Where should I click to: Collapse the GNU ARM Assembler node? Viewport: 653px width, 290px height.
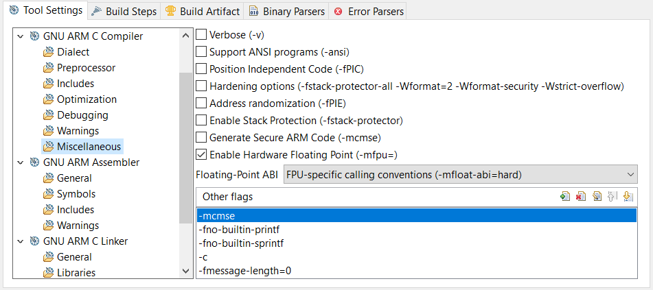[19, 163]
